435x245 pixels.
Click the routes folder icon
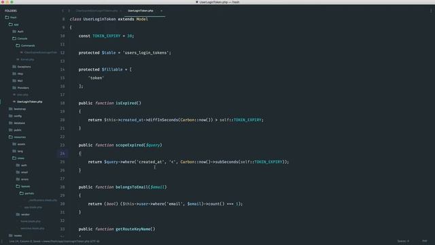[x=11, y=235]
